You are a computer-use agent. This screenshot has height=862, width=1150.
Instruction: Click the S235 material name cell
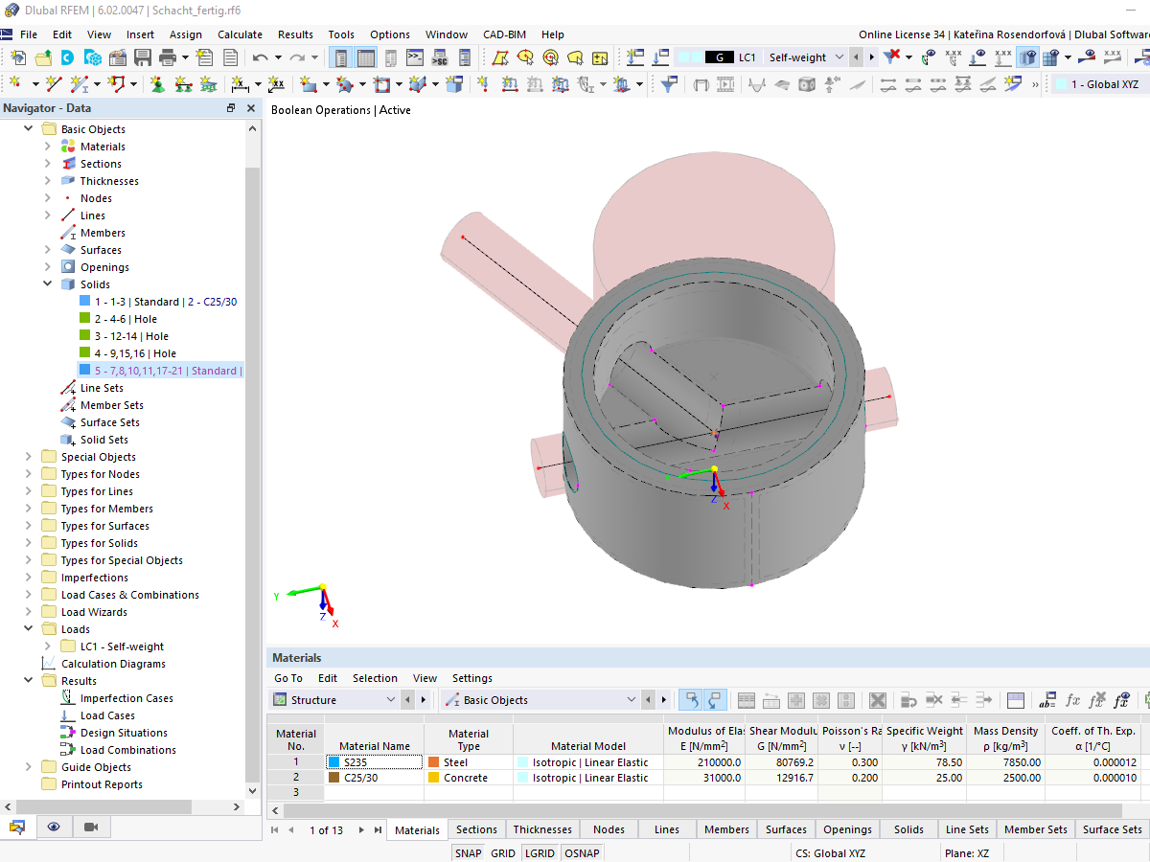coord(374,762)
